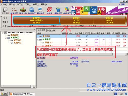Collapse the 扩展分区 row in partition table
This screenshot has width=128, height=96.
click(x=38, y=39)
